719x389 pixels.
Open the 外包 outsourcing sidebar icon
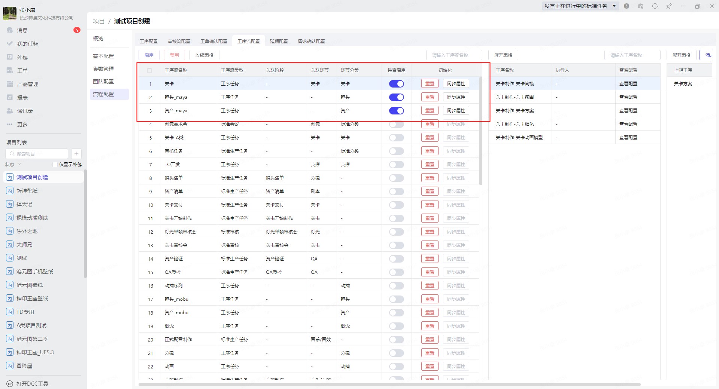(x=10, y=57)
